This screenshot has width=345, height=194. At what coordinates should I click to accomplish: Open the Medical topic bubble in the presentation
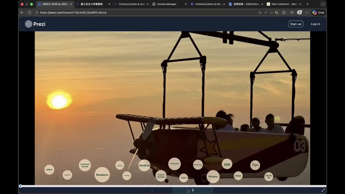tap(144, 165)
